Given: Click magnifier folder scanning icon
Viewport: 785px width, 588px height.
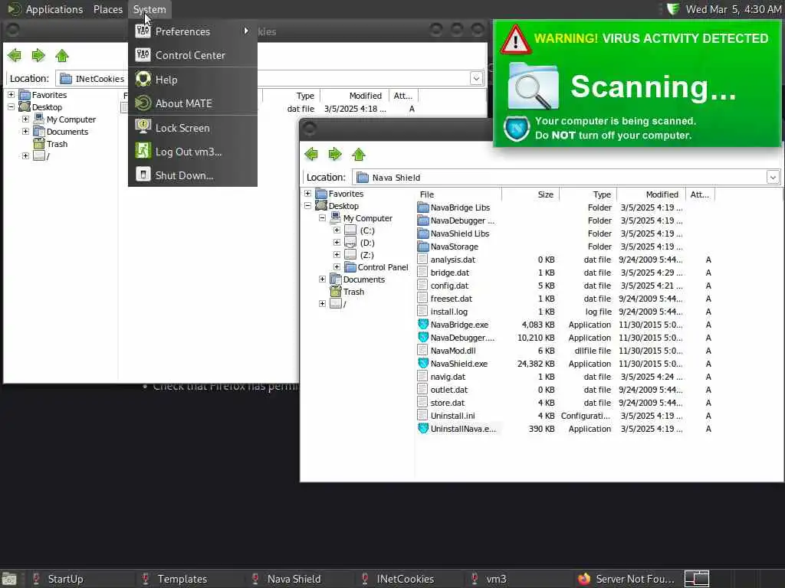Looking at the screenshot, I should (533, 86).
